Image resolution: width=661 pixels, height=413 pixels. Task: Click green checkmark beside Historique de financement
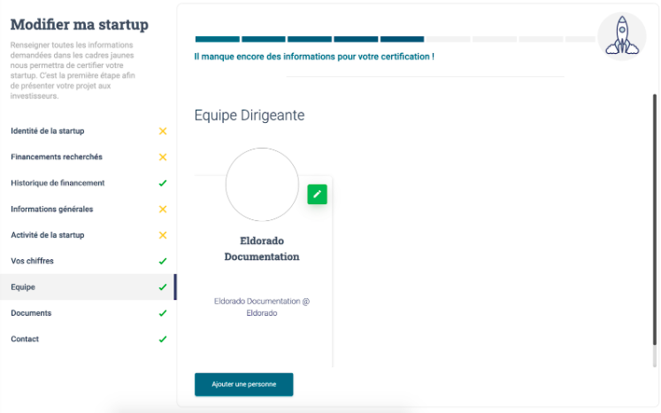pos(163,183)
